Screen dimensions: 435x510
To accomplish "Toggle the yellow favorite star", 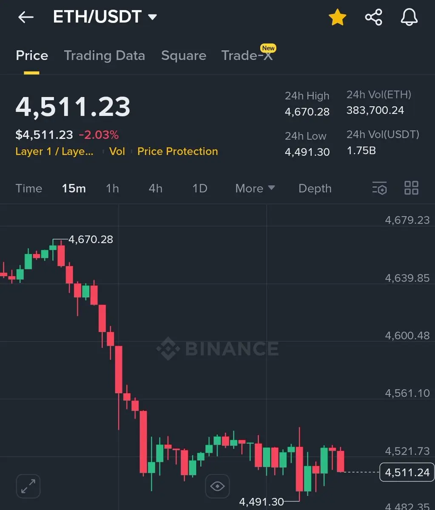I will [x=337, y=17].
